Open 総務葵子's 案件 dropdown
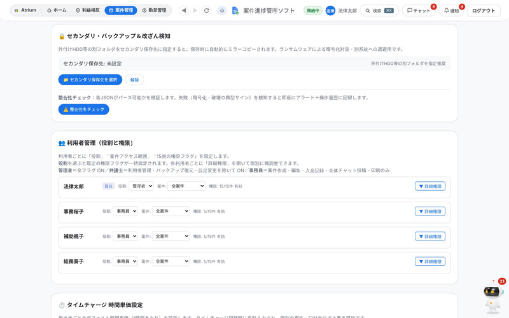 tap(171, 261)
